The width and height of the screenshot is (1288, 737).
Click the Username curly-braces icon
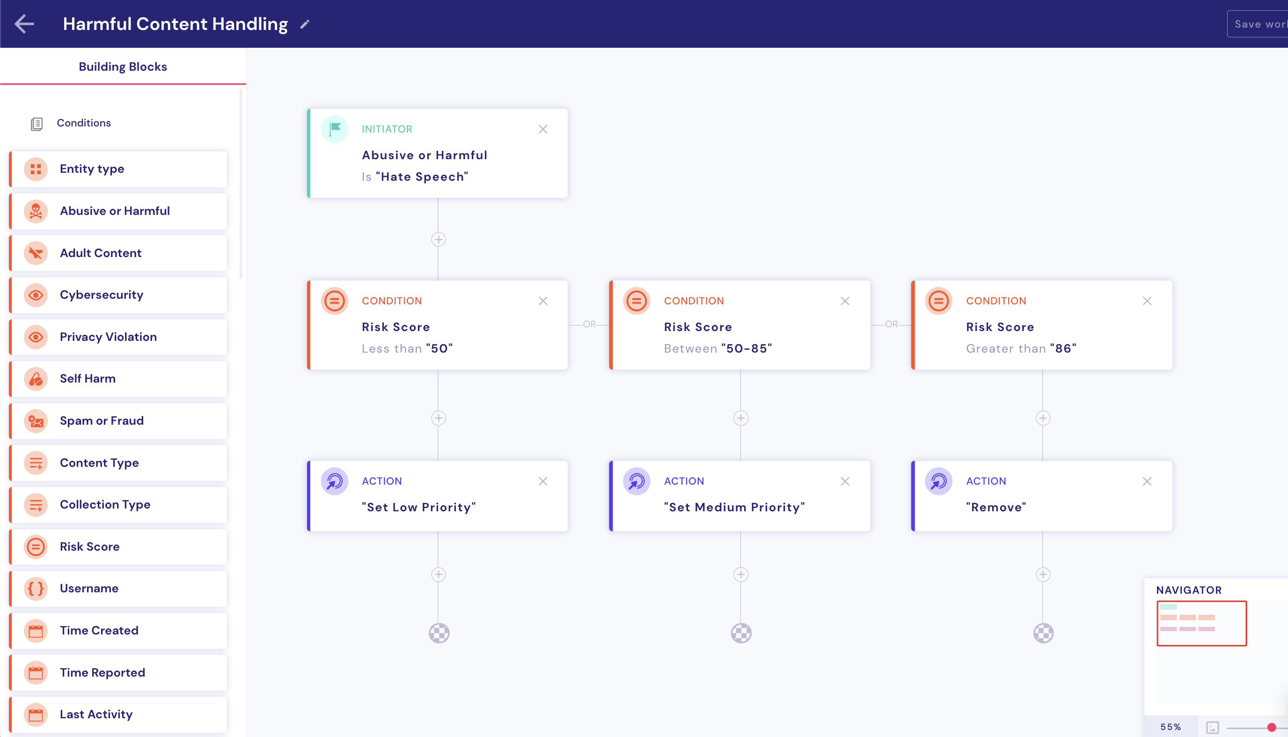[35, 588]
